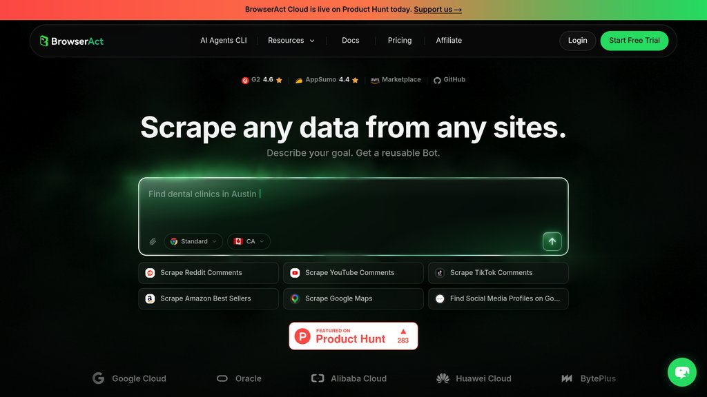Viewport: 707px width, 397px height.
Task: Focus the prompt input text area
Action: (353, 205)
